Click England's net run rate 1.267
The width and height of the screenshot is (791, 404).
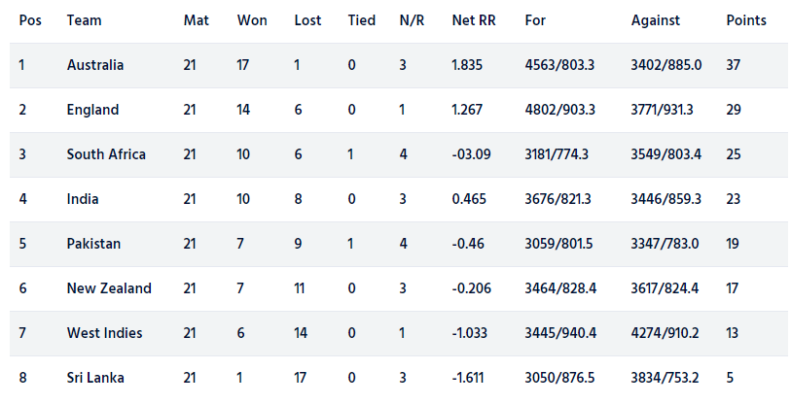pos(467,110)
